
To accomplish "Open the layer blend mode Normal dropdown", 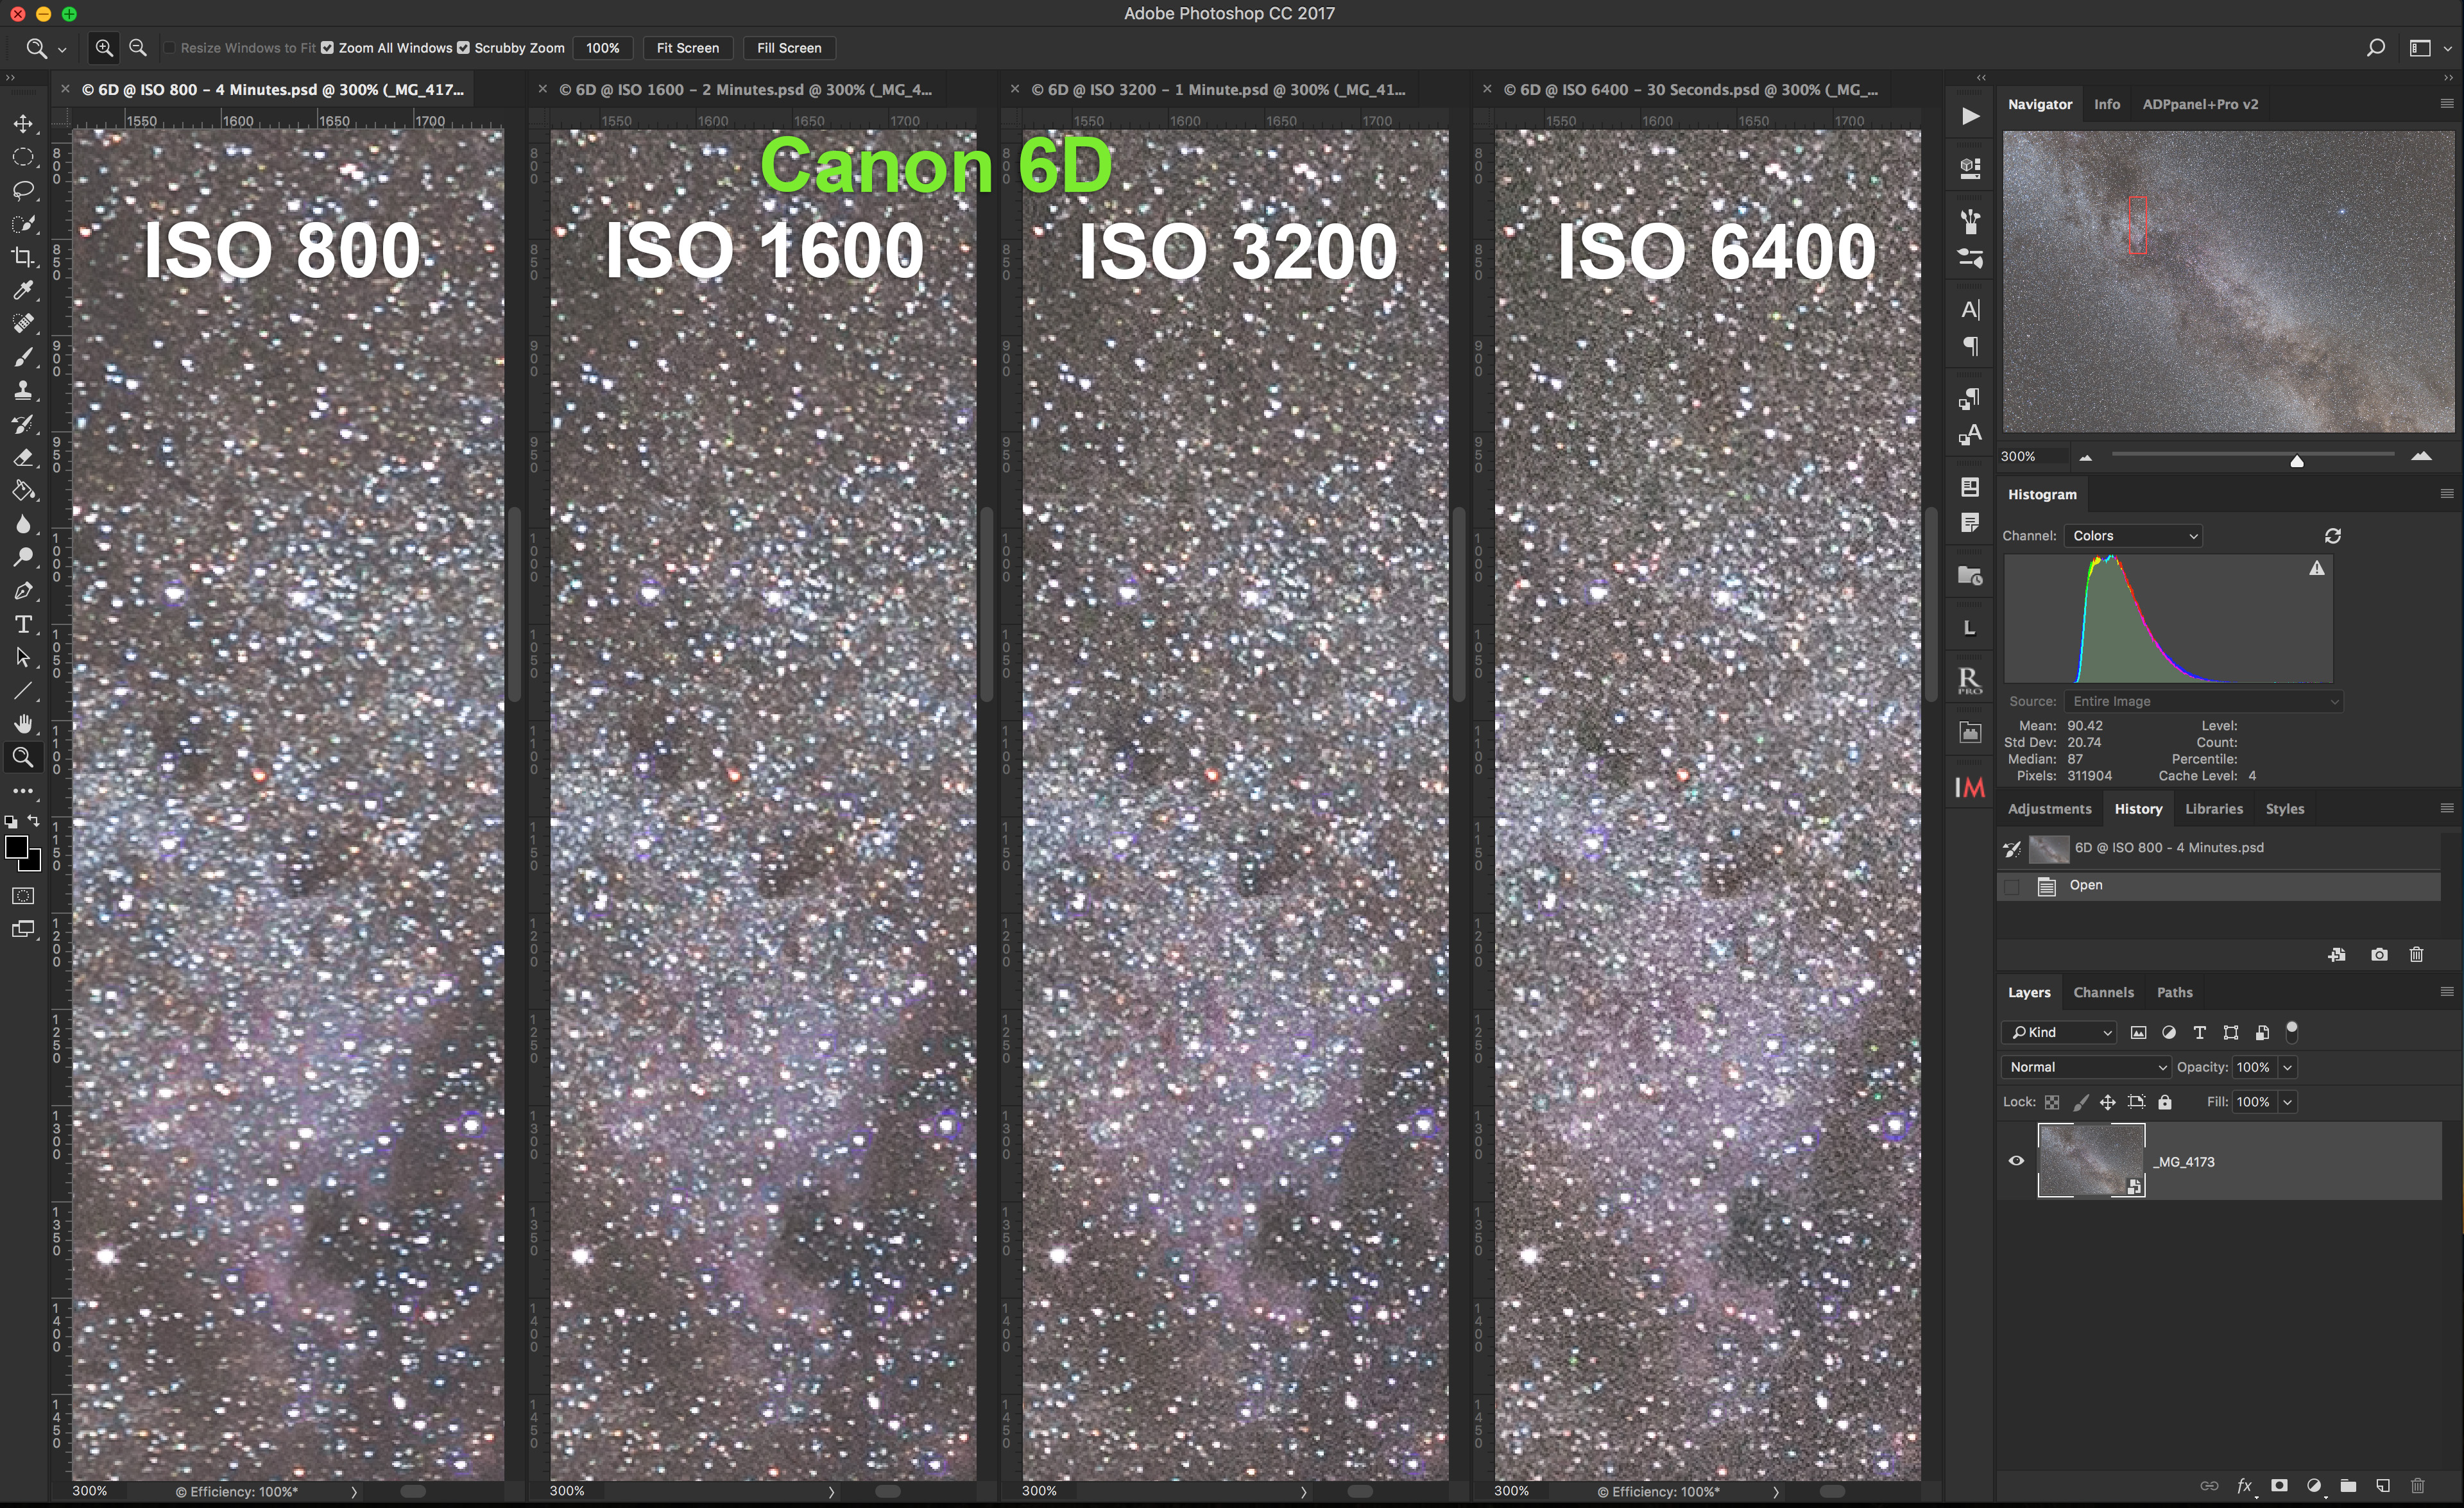I will [x=2085, y=1067].
